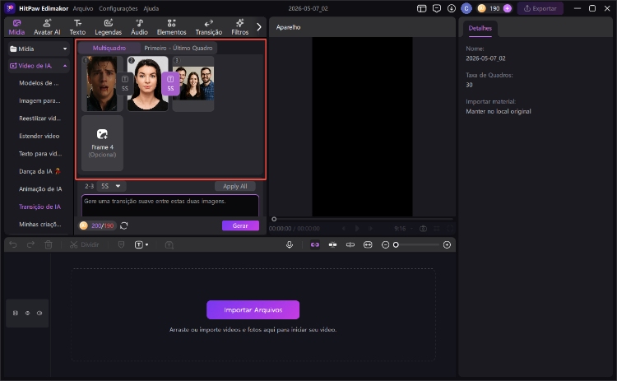
Task: Open the Texto tool
Action: pyautogui.click(x=77, y=27)
